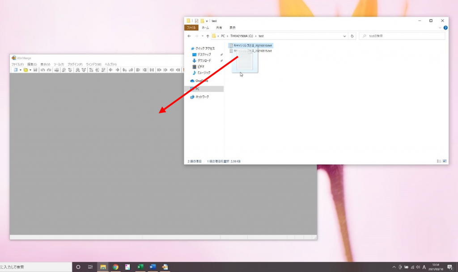
Task: Click the All Right icon in WinMerge toolbar
Action: click(138, 70)
